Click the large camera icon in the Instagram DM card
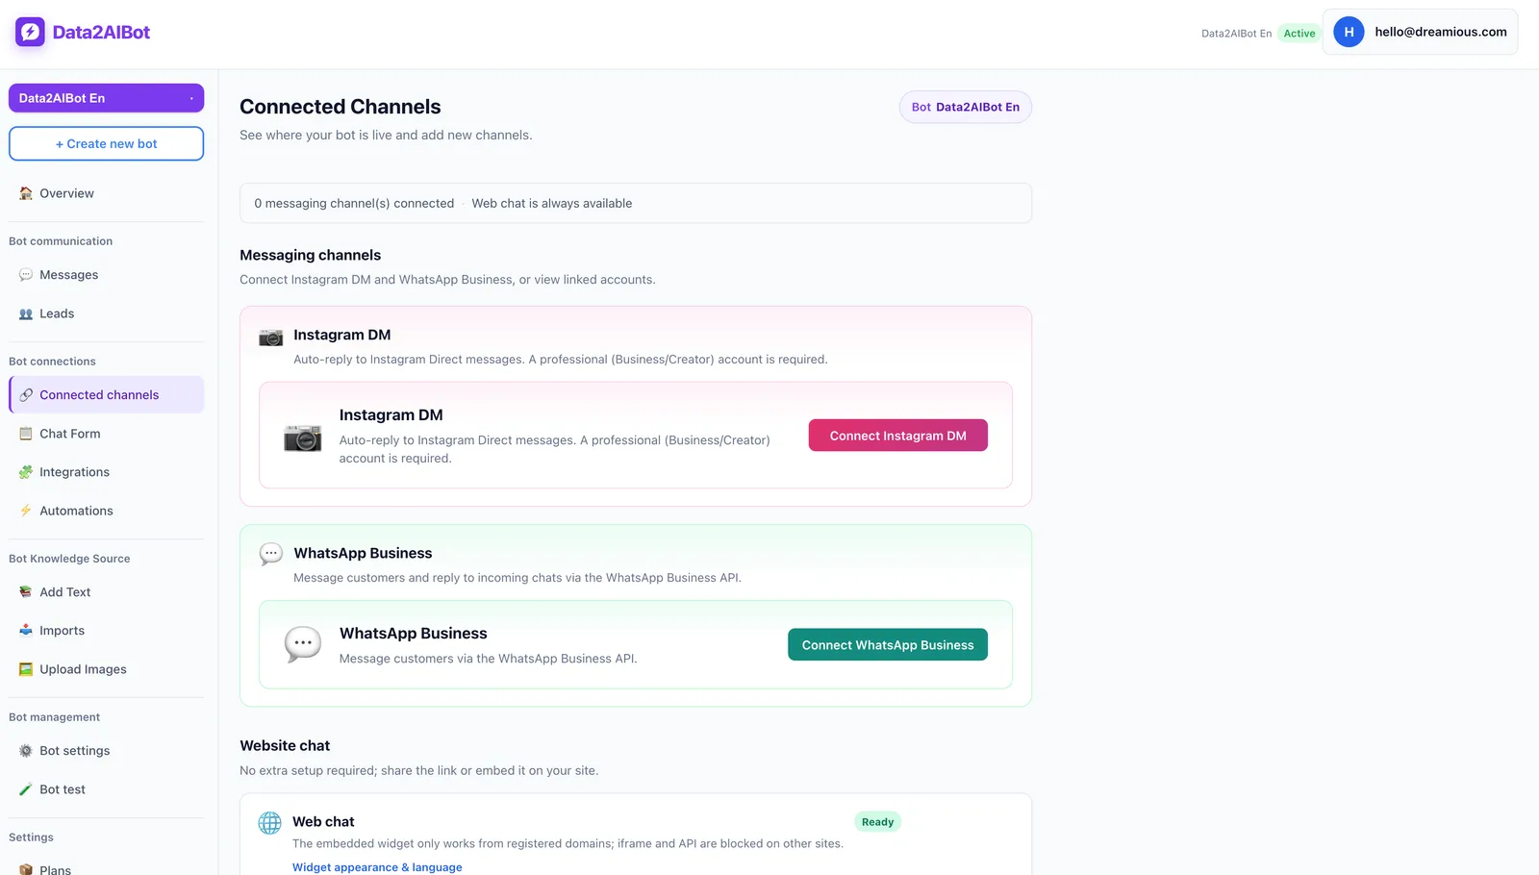 pos(302,437)
